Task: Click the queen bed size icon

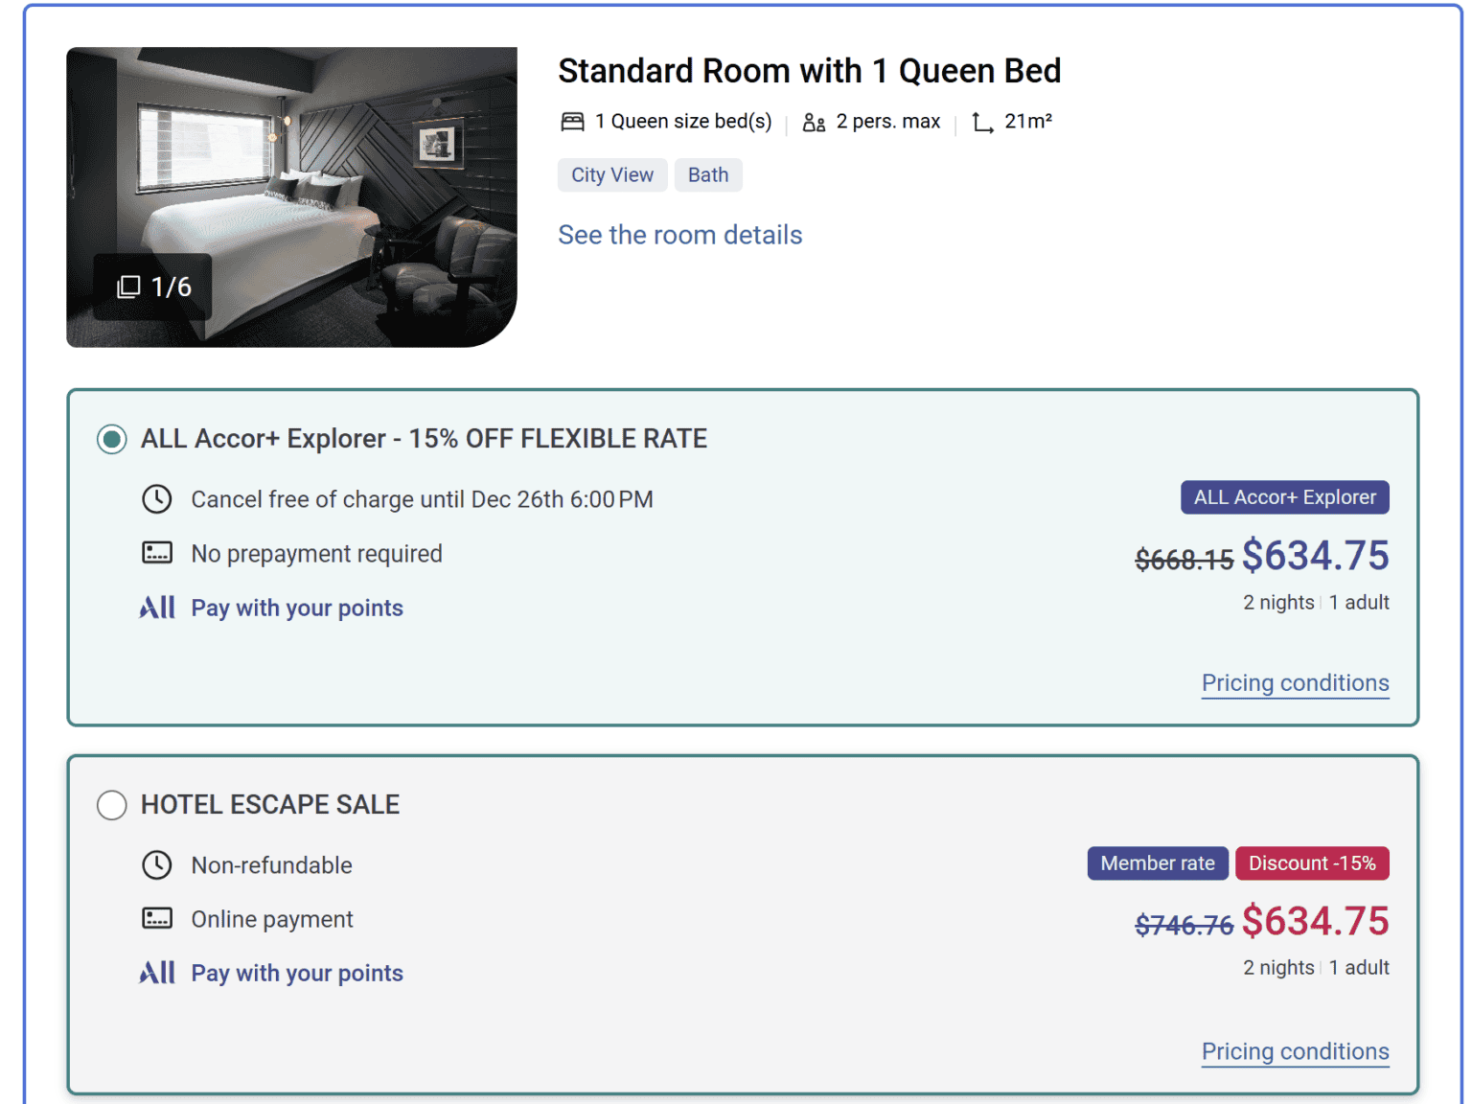Action: [x=573, y=121]
